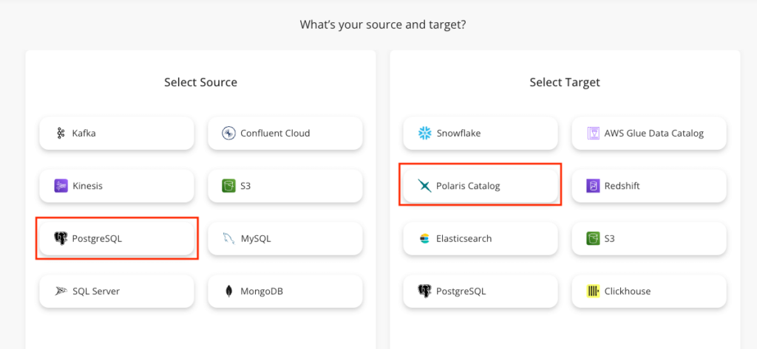This screenshot has height=349, width=757.
Task: Select Clickhouse as the target
Action: tap(649, 291)
